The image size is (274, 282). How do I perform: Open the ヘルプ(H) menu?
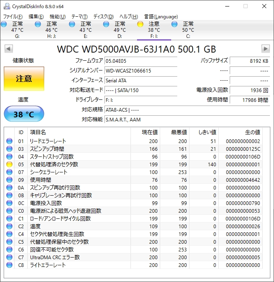coord(129,17)
